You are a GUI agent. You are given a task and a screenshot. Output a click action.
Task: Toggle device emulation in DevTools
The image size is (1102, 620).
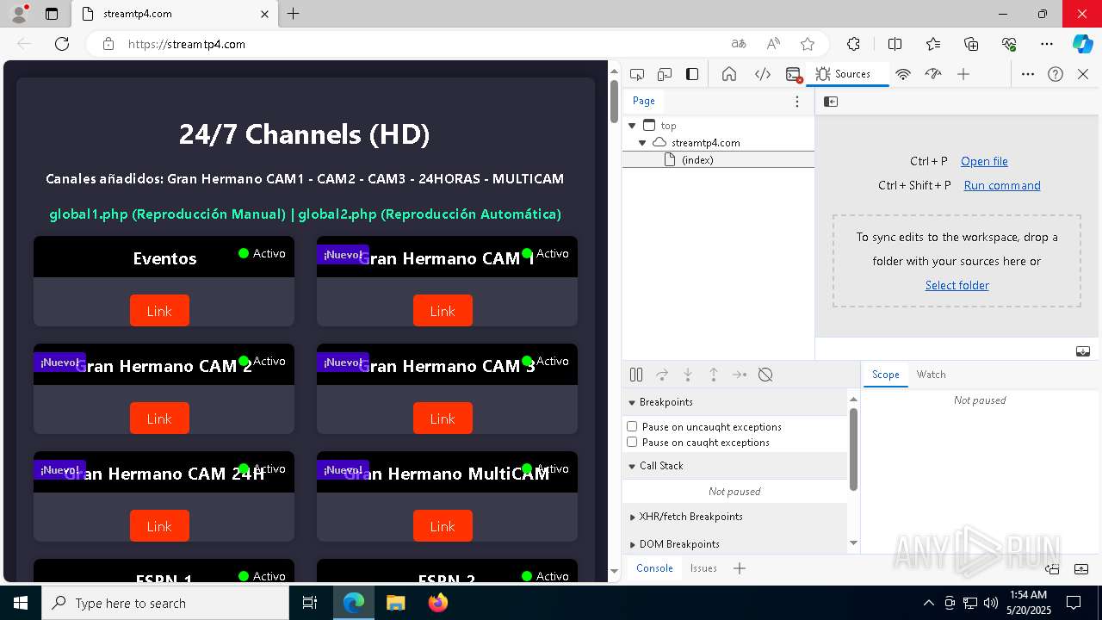coord(665,74)
